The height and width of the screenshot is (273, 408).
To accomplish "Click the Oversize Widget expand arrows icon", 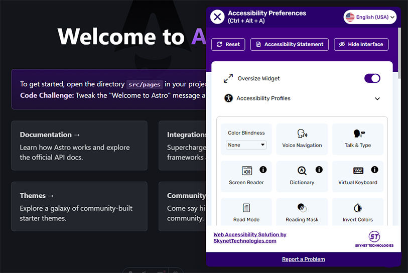I will (x=228, y=78).
